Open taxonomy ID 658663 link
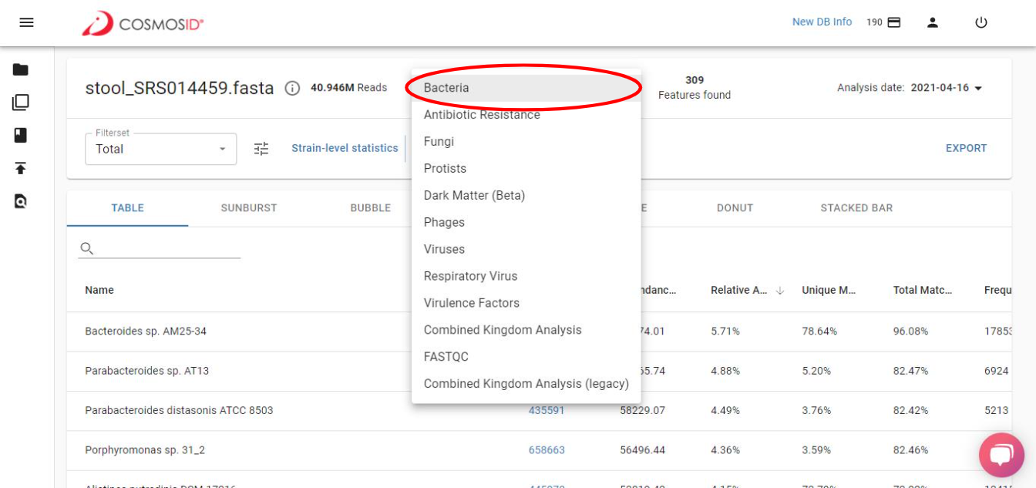The image size is (1036, 488). [547, 449]
